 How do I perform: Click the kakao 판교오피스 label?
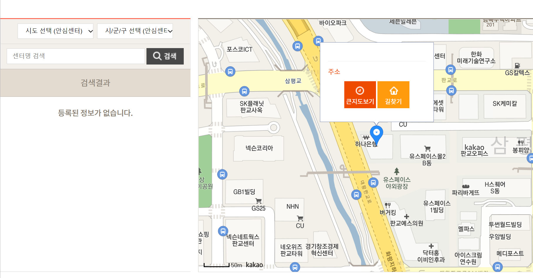pos(474,150)
